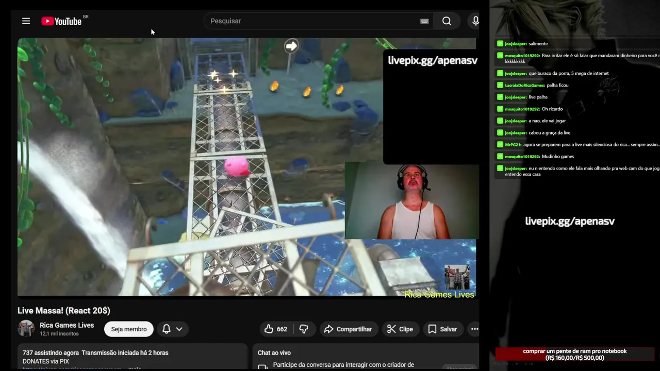Image resolution: width=660 pixels, height=371 pixels.
Task: Start voice search with microphone icon
Action: [475, 21]
